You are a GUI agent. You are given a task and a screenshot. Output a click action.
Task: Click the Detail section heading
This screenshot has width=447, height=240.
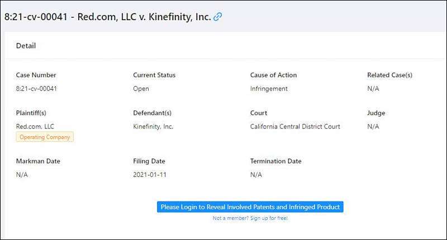[26, 46]
